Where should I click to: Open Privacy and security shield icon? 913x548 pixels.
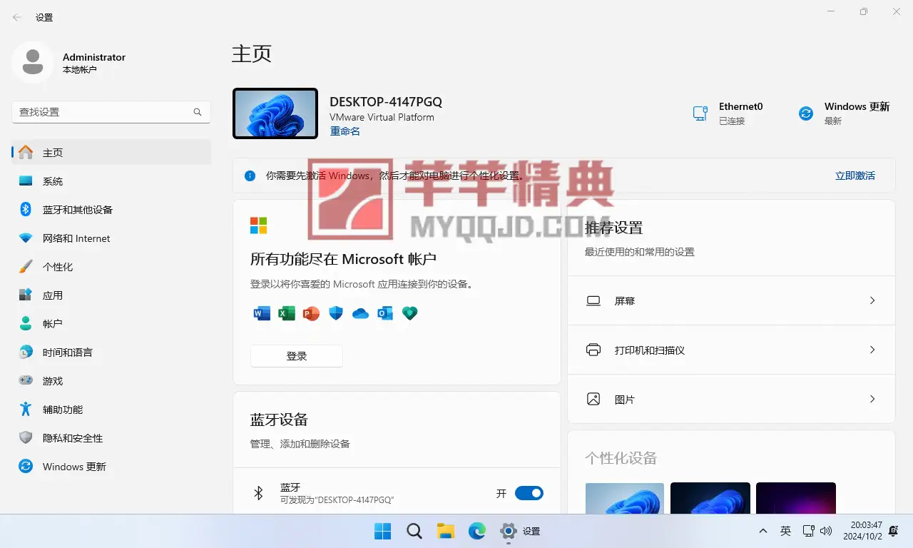tap(26, 437)
